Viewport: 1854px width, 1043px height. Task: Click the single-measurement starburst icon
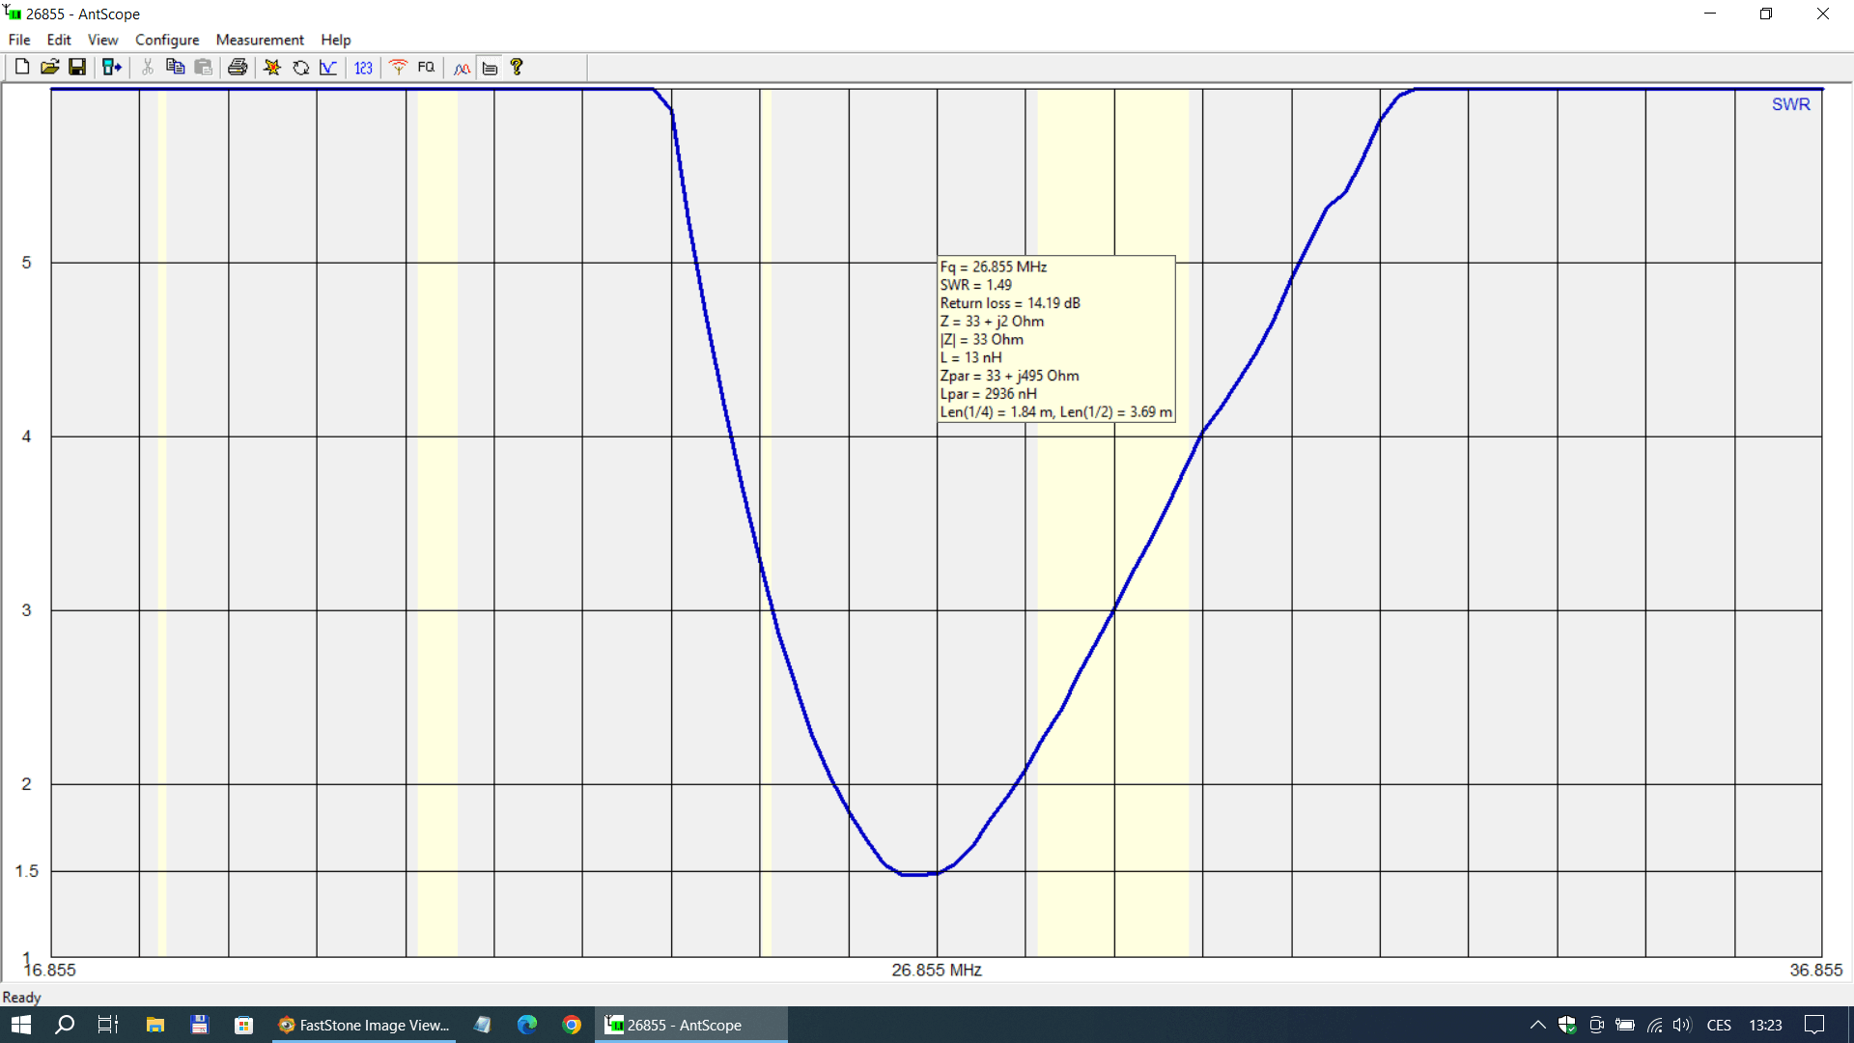(272, 67)
